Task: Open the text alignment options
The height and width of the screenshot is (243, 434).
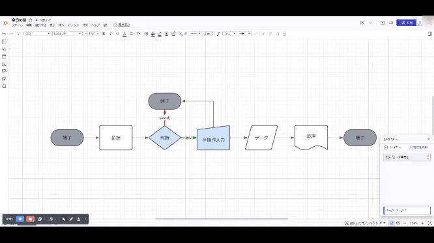Action: (131, 34)
